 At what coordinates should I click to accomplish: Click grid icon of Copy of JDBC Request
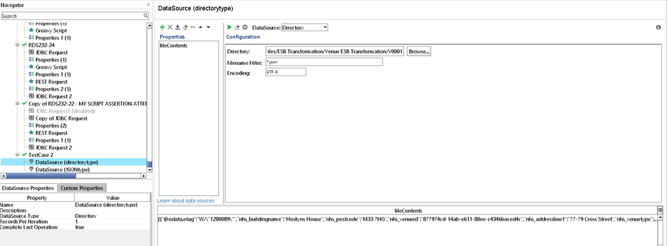31,118
